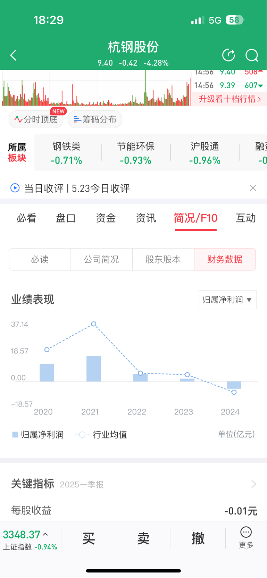This screenshot has width=267, height=578.
Task: Open the 归属净利润 dropdown
Action: [x=227, y=300]
